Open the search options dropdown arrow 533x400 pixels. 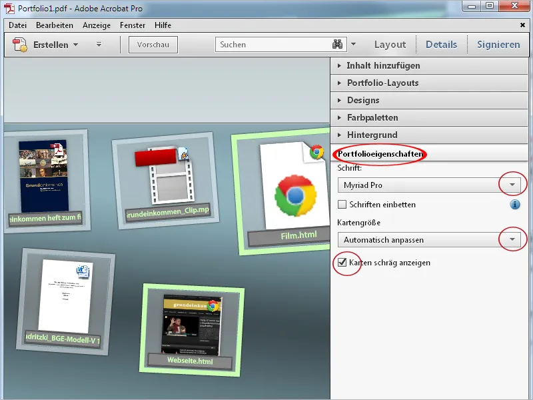tap(353, 44)
